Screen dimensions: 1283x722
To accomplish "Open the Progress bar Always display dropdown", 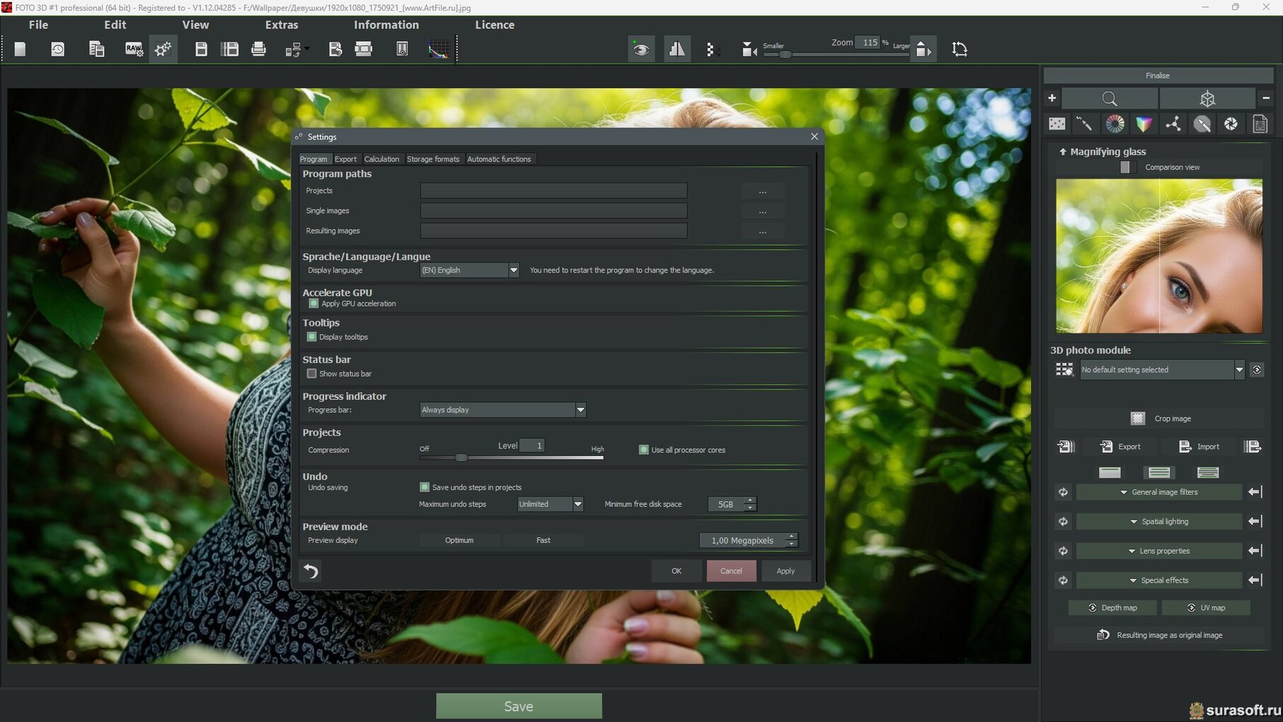I will (x=580, y=410).
